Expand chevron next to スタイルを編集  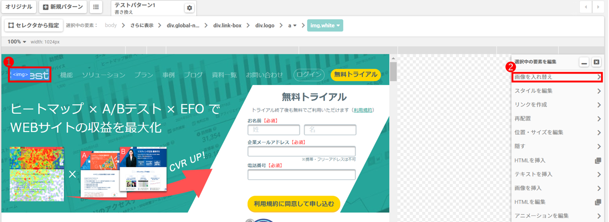tap(598, 91)
